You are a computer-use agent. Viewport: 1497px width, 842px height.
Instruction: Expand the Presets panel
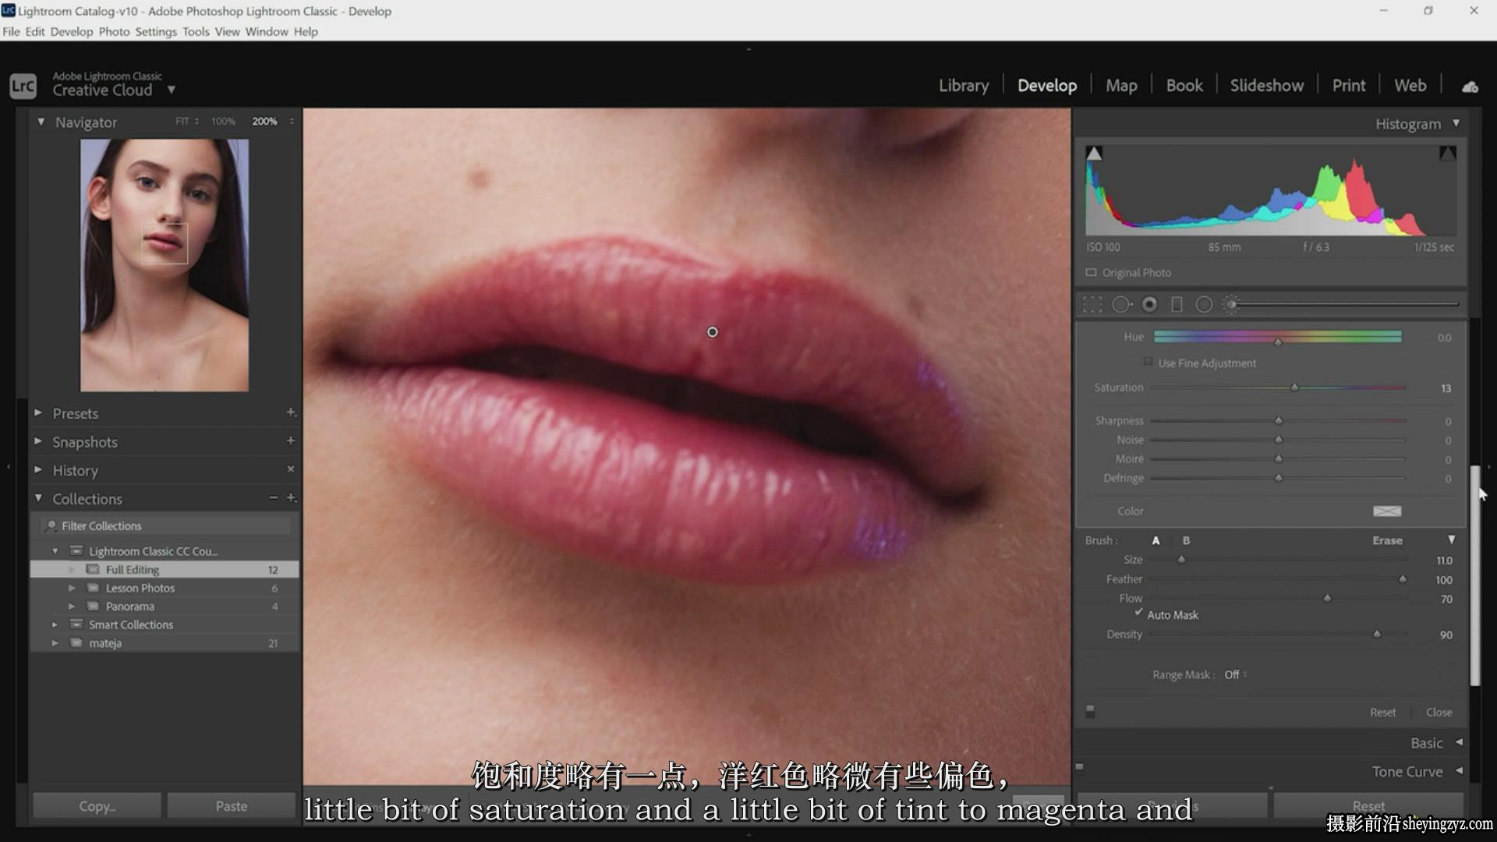[37, 412]
